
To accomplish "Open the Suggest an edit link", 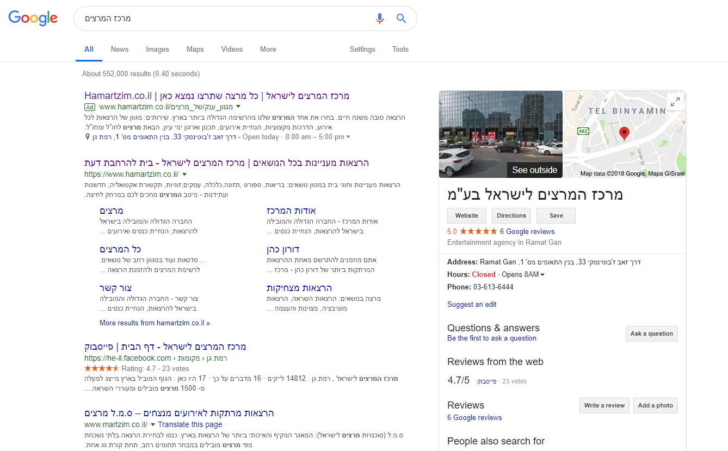I will [x=472, y=304].
